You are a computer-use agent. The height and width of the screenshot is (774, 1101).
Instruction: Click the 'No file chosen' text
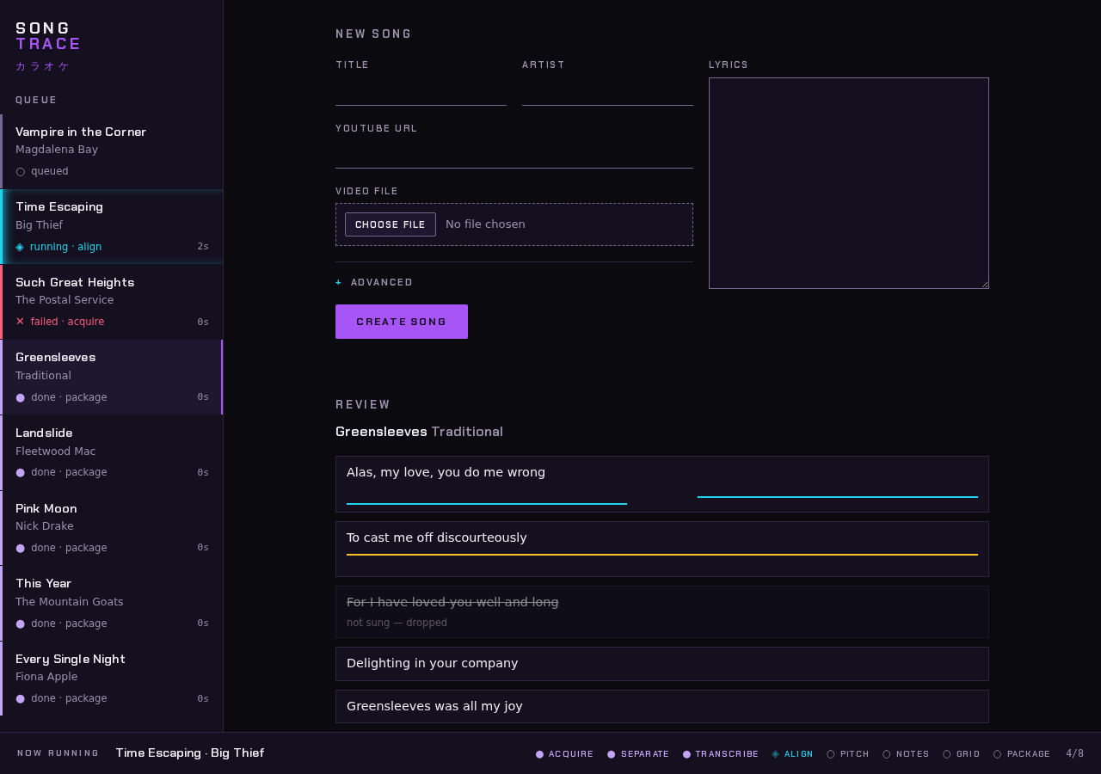(485, 224)
